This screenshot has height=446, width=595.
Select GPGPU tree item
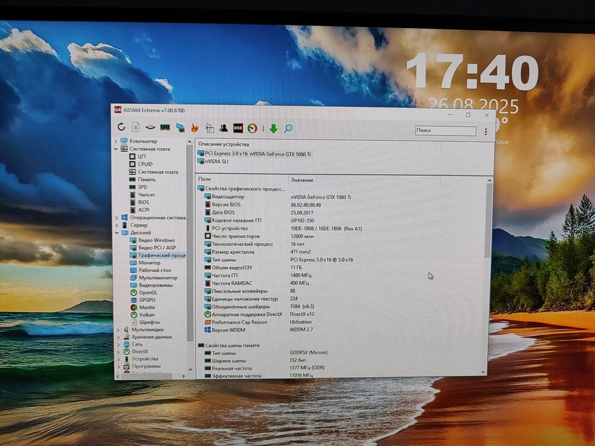pyautogui.click(x=147, y=299)
